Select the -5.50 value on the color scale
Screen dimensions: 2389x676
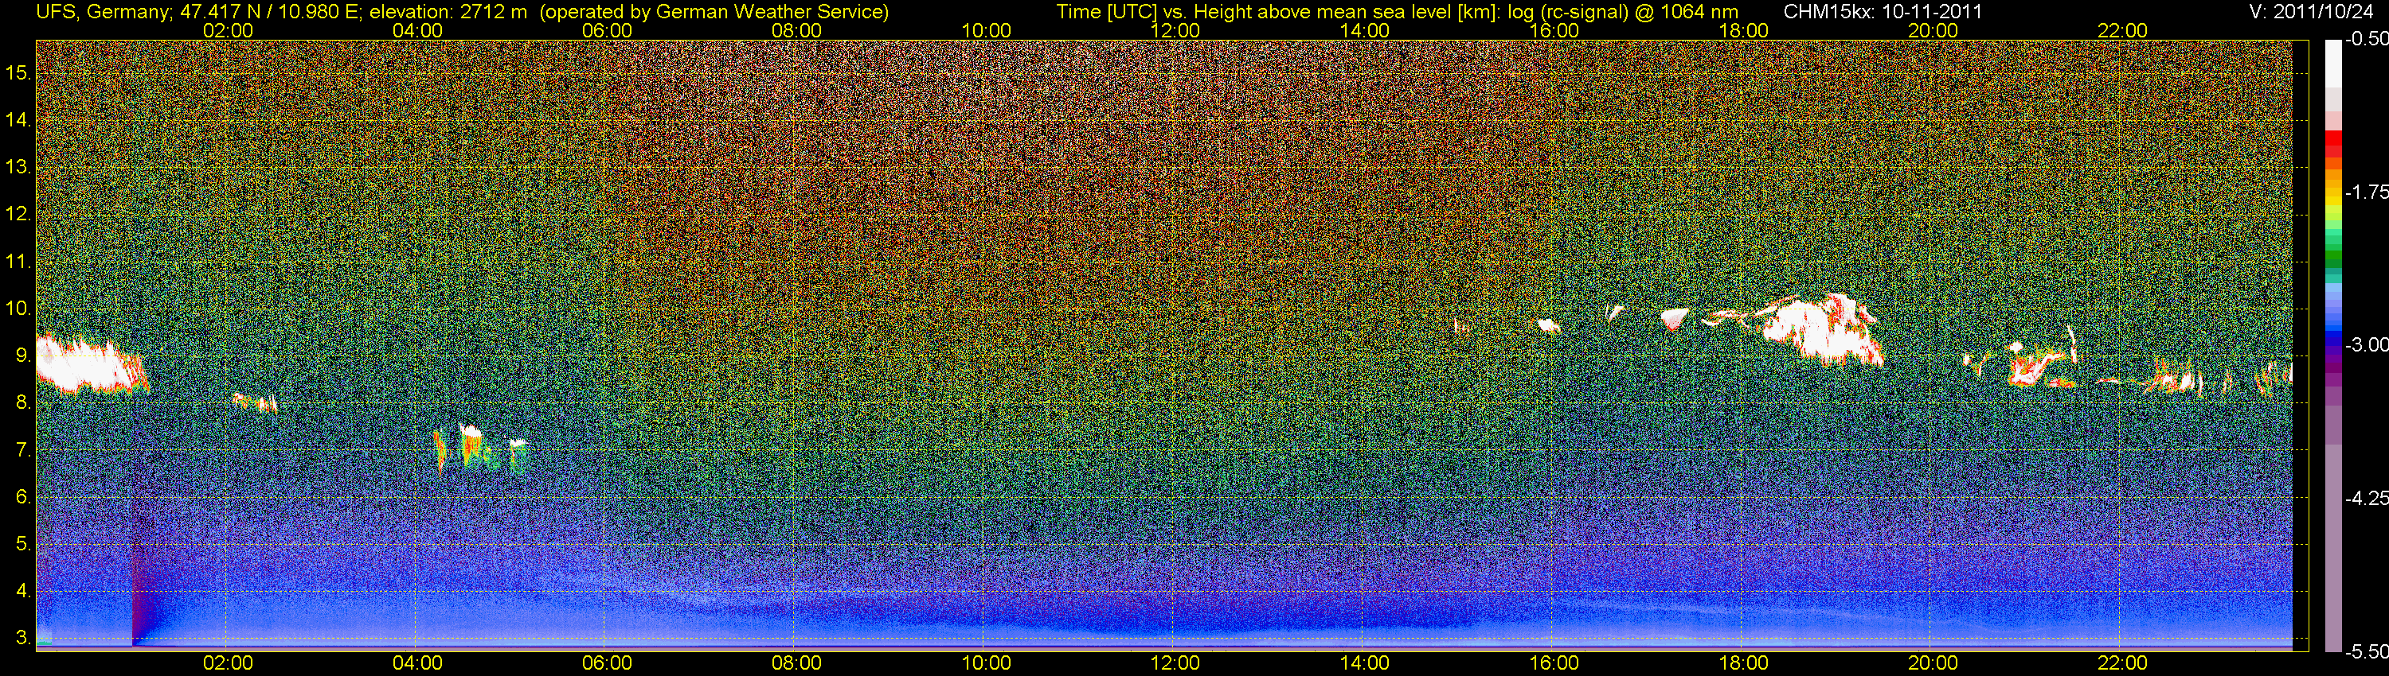[2366, 652]
